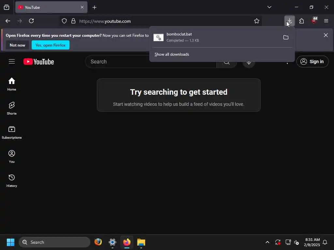
Task: Open clock showing 8:31 AM
Action: (x=311, y=242)
